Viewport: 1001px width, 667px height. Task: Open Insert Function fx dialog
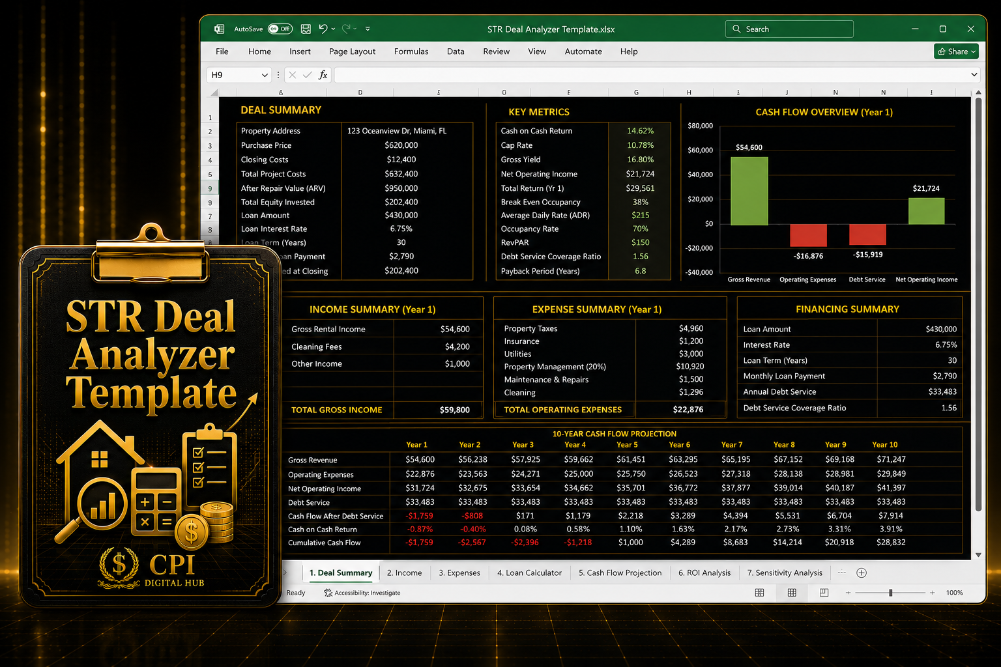tap(323, 75)
